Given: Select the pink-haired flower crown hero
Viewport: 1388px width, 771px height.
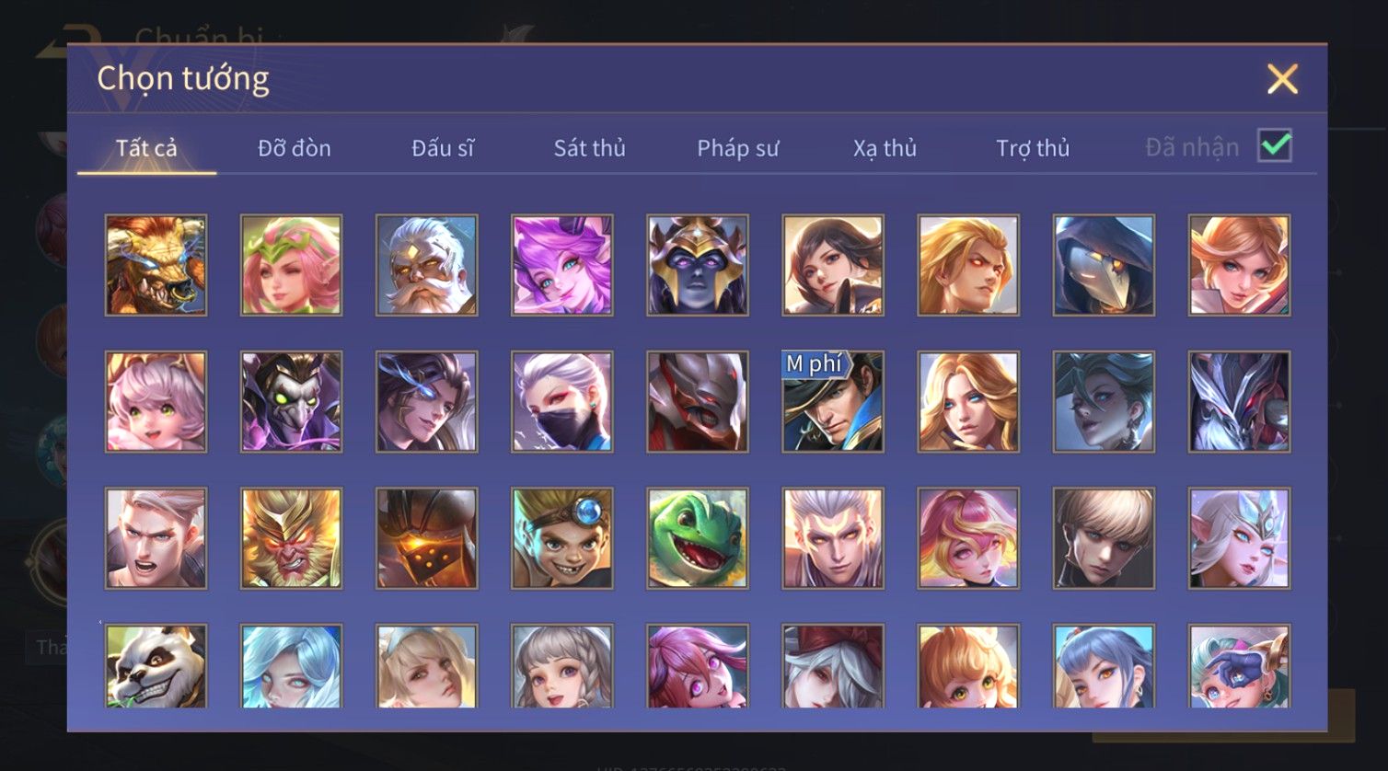Looking at the screenshot, I should (x=291, y=265).
